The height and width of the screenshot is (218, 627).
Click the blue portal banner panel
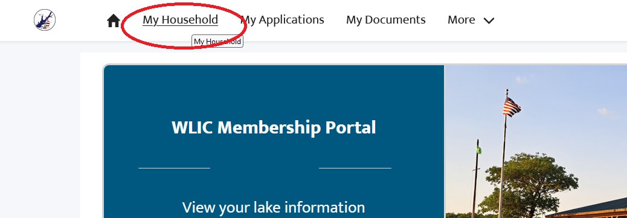click(x=274, y=141)
